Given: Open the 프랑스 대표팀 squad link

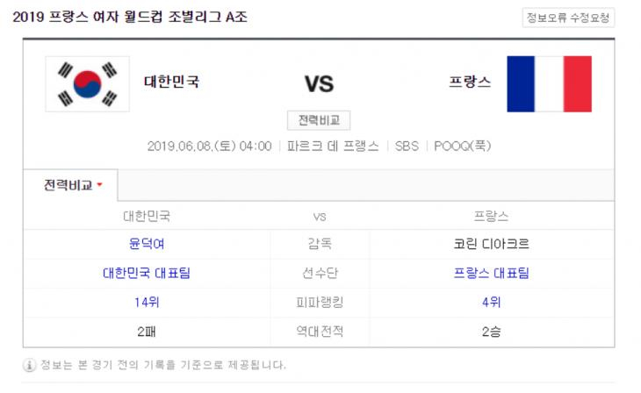Looking at the screenshot, I should (491, 273).
